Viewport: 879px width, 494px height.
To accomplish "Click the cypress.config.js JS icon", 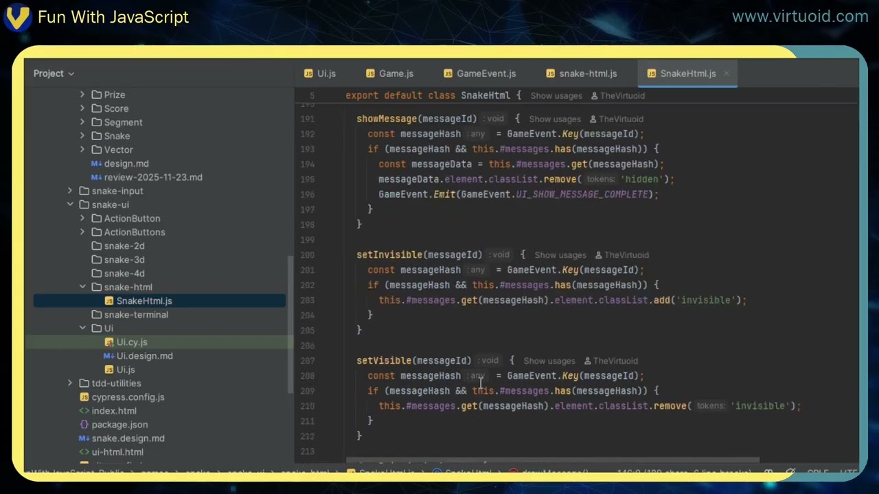I will click(x=84, y=397).
